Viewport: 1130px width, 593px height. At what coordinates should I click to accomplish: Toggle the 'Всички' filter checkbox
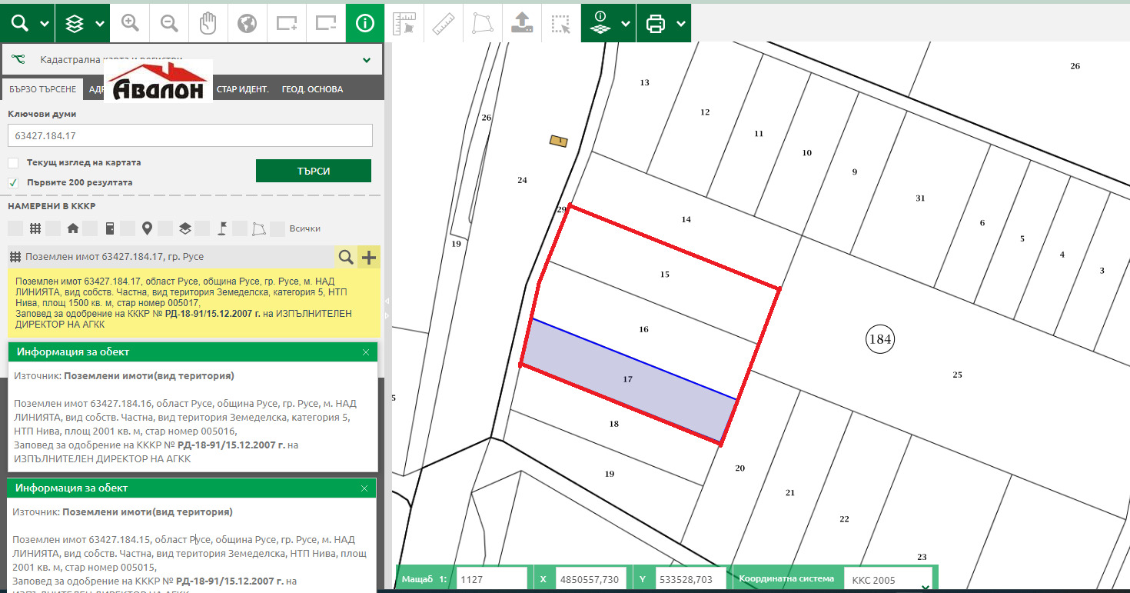pyautogui.click(x=278, y=228)
